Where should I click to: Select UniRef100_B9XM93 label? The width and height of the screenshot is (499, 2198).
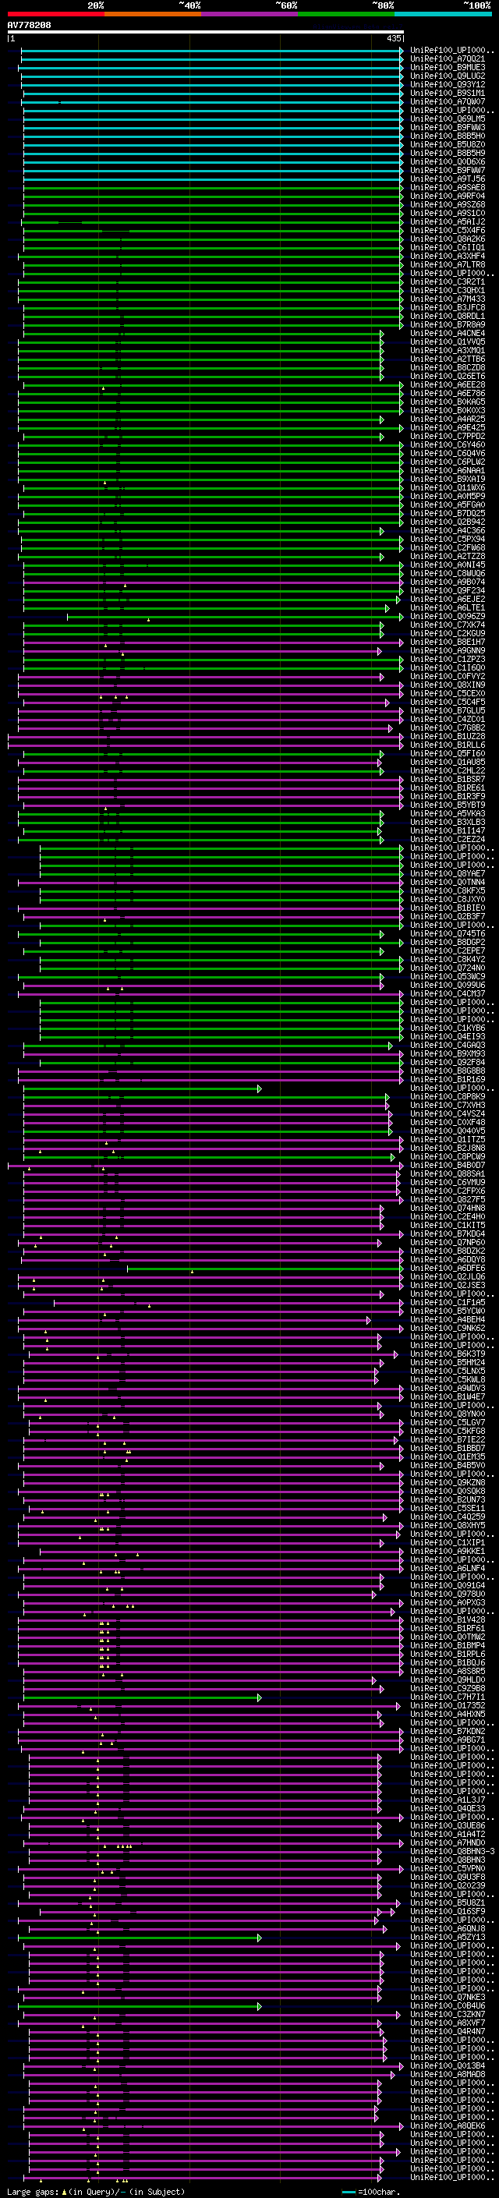[448, 1053]
